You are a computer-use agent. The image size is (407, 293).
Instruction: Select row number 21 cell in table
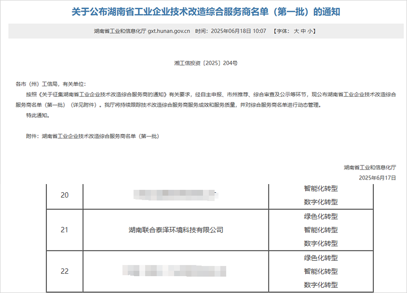65,230
